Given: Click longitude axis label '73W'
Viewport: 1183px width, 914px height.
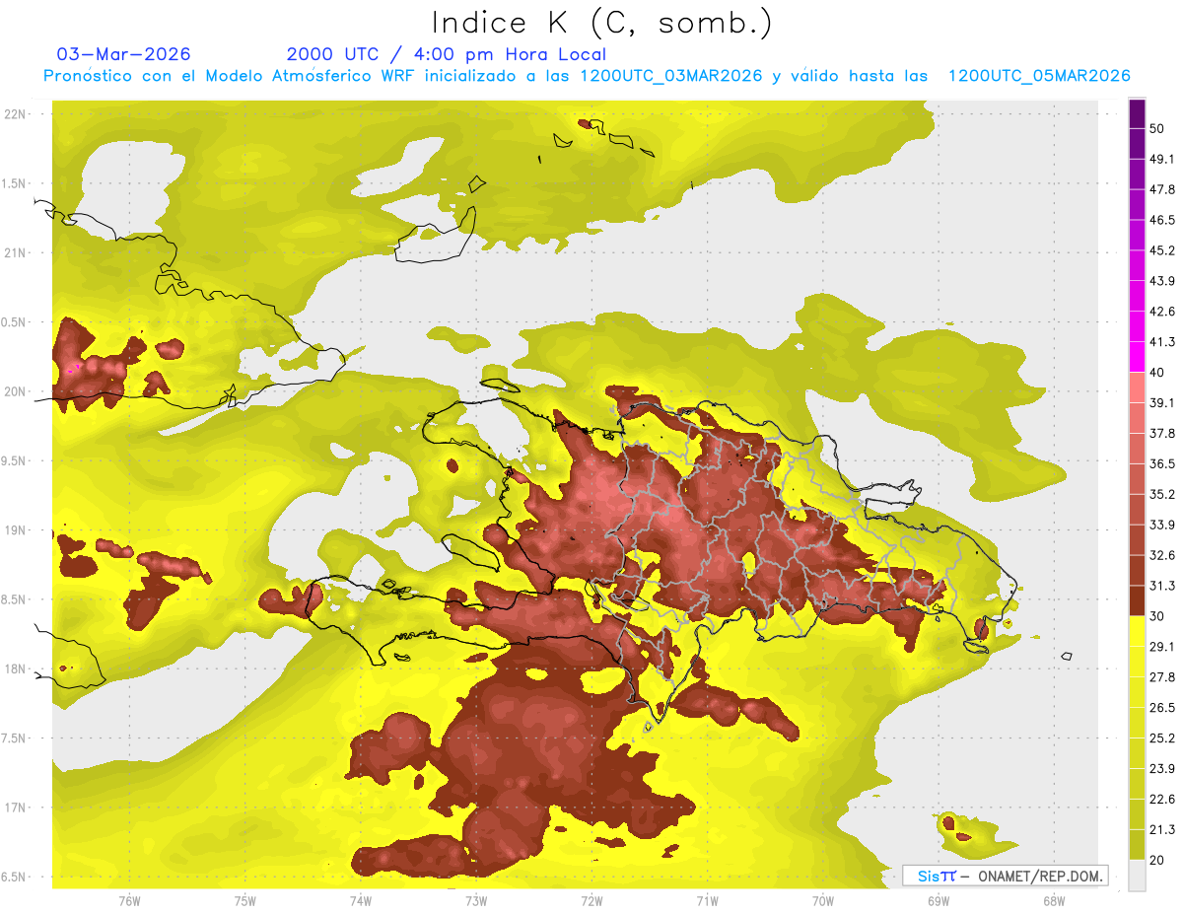Looking at the screenshot, I should click(476, 901).
